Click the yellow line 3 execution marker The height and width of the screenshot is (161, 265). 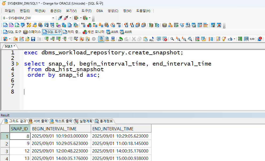[x=18, y=64]
